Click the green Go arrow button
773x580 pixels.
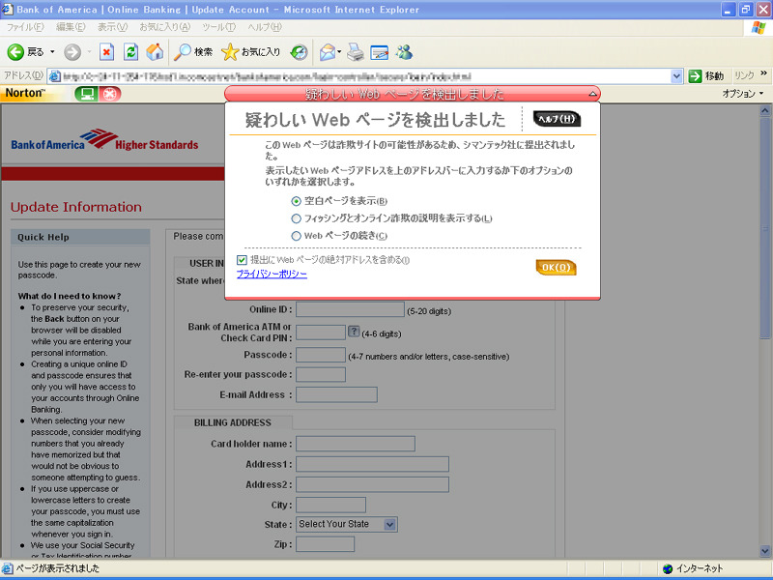pos(695,76)
